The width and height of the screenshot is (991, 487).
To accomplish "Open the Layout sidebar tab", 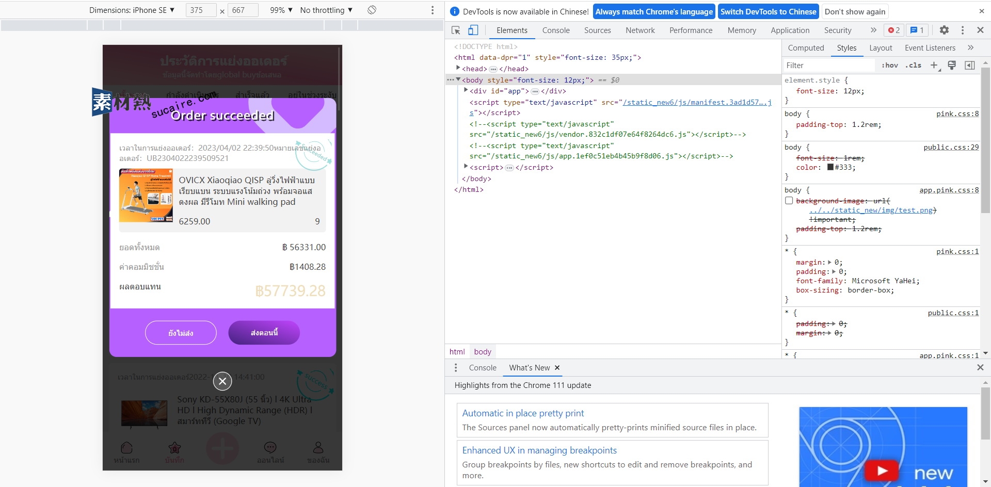I will pos(881,48).
